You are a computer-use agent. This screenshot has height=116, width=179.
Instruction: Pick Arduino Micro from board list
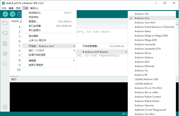(152, 53)
